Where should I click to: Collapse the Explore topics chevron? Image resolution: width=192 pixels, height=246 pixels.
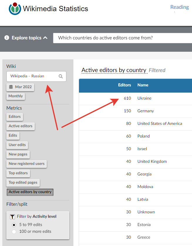(x=45, y=38)
